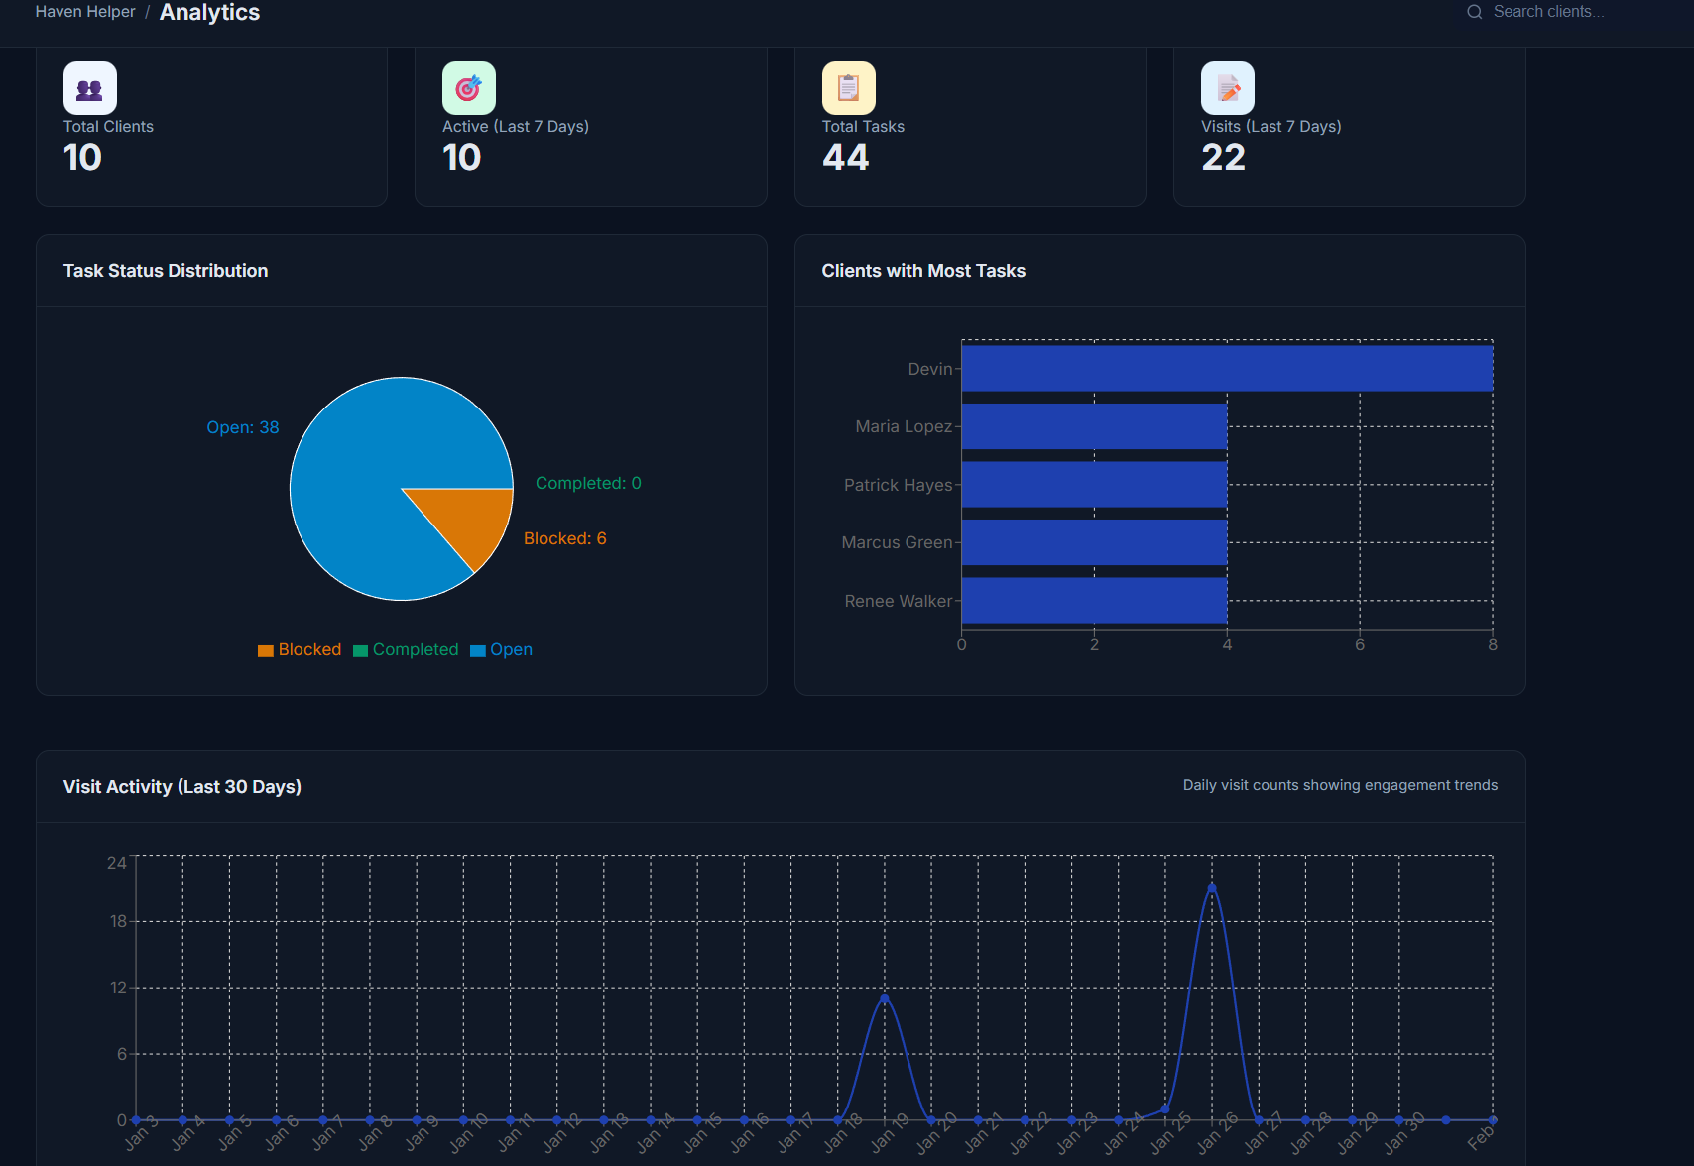Image resolution: width=1694 pixels, height=1166 pixels.
Task: Click the Active target icon
Action: tap(469, 88)
